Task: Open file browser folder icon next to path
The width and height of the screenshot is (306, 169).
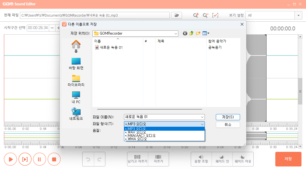Action: (176, 15)
